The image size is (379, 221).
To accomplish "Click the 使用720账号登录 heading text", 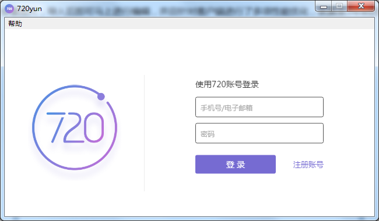I will 227,84.
